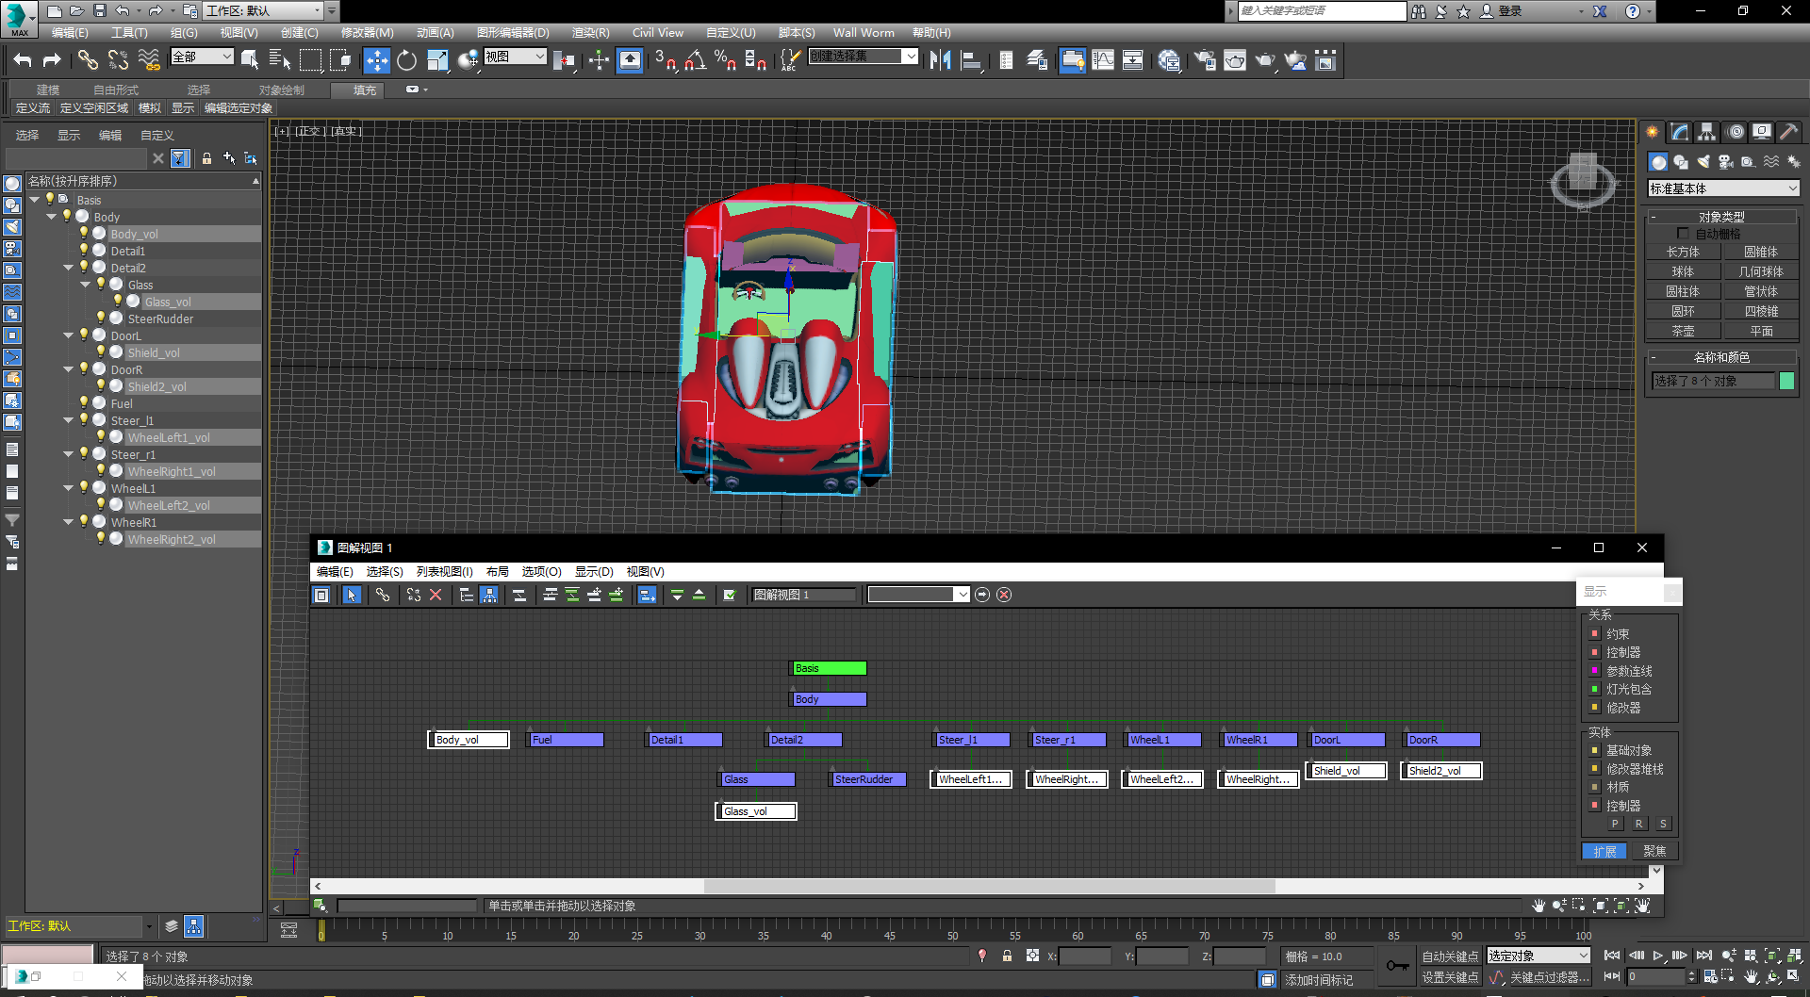
Task: Enable the 自动栅格 checkbox
Action: [1683, 234]
